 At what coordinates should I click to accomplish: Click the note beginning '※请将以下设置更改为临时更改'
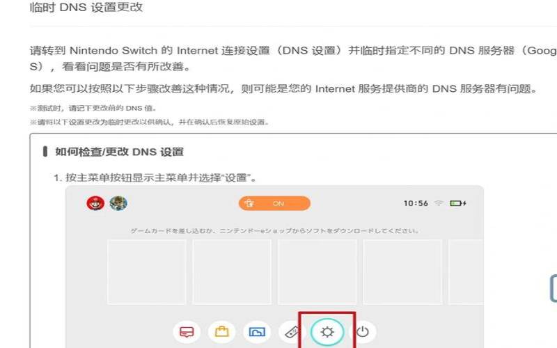(150, 122)
